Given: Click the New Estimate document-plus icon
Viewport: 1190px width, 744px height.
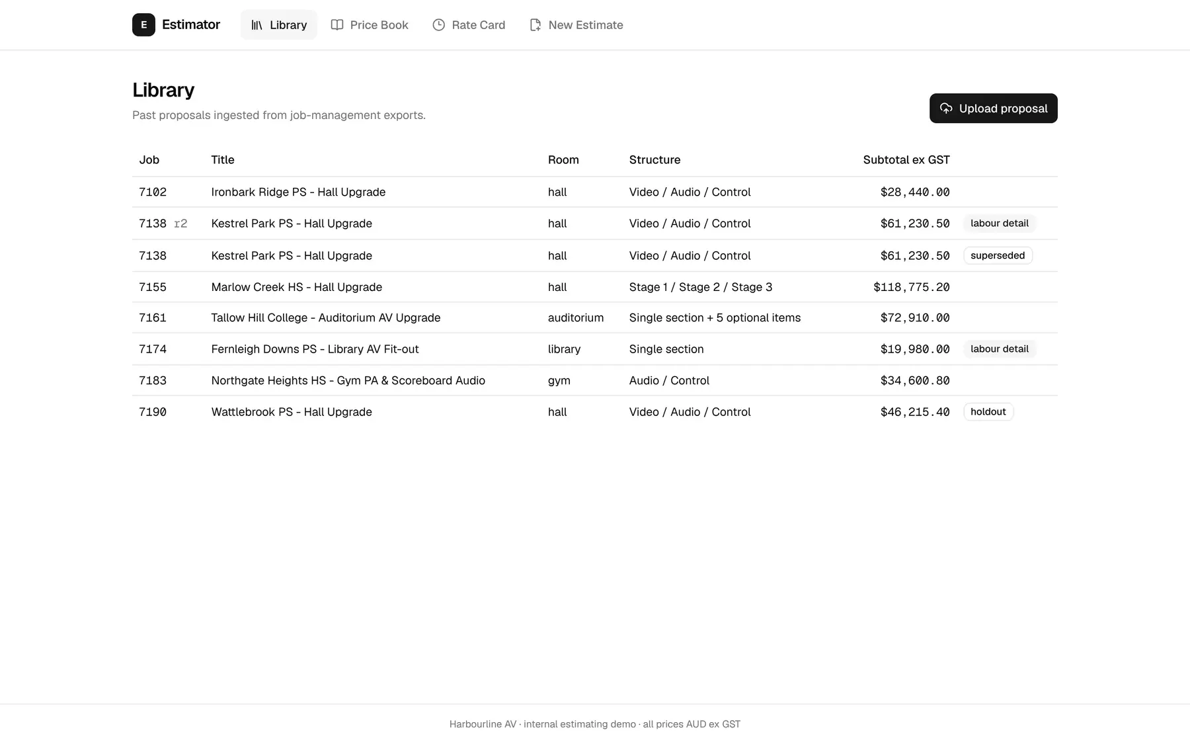Looking at the screenshot, I should tap(535, 24).
